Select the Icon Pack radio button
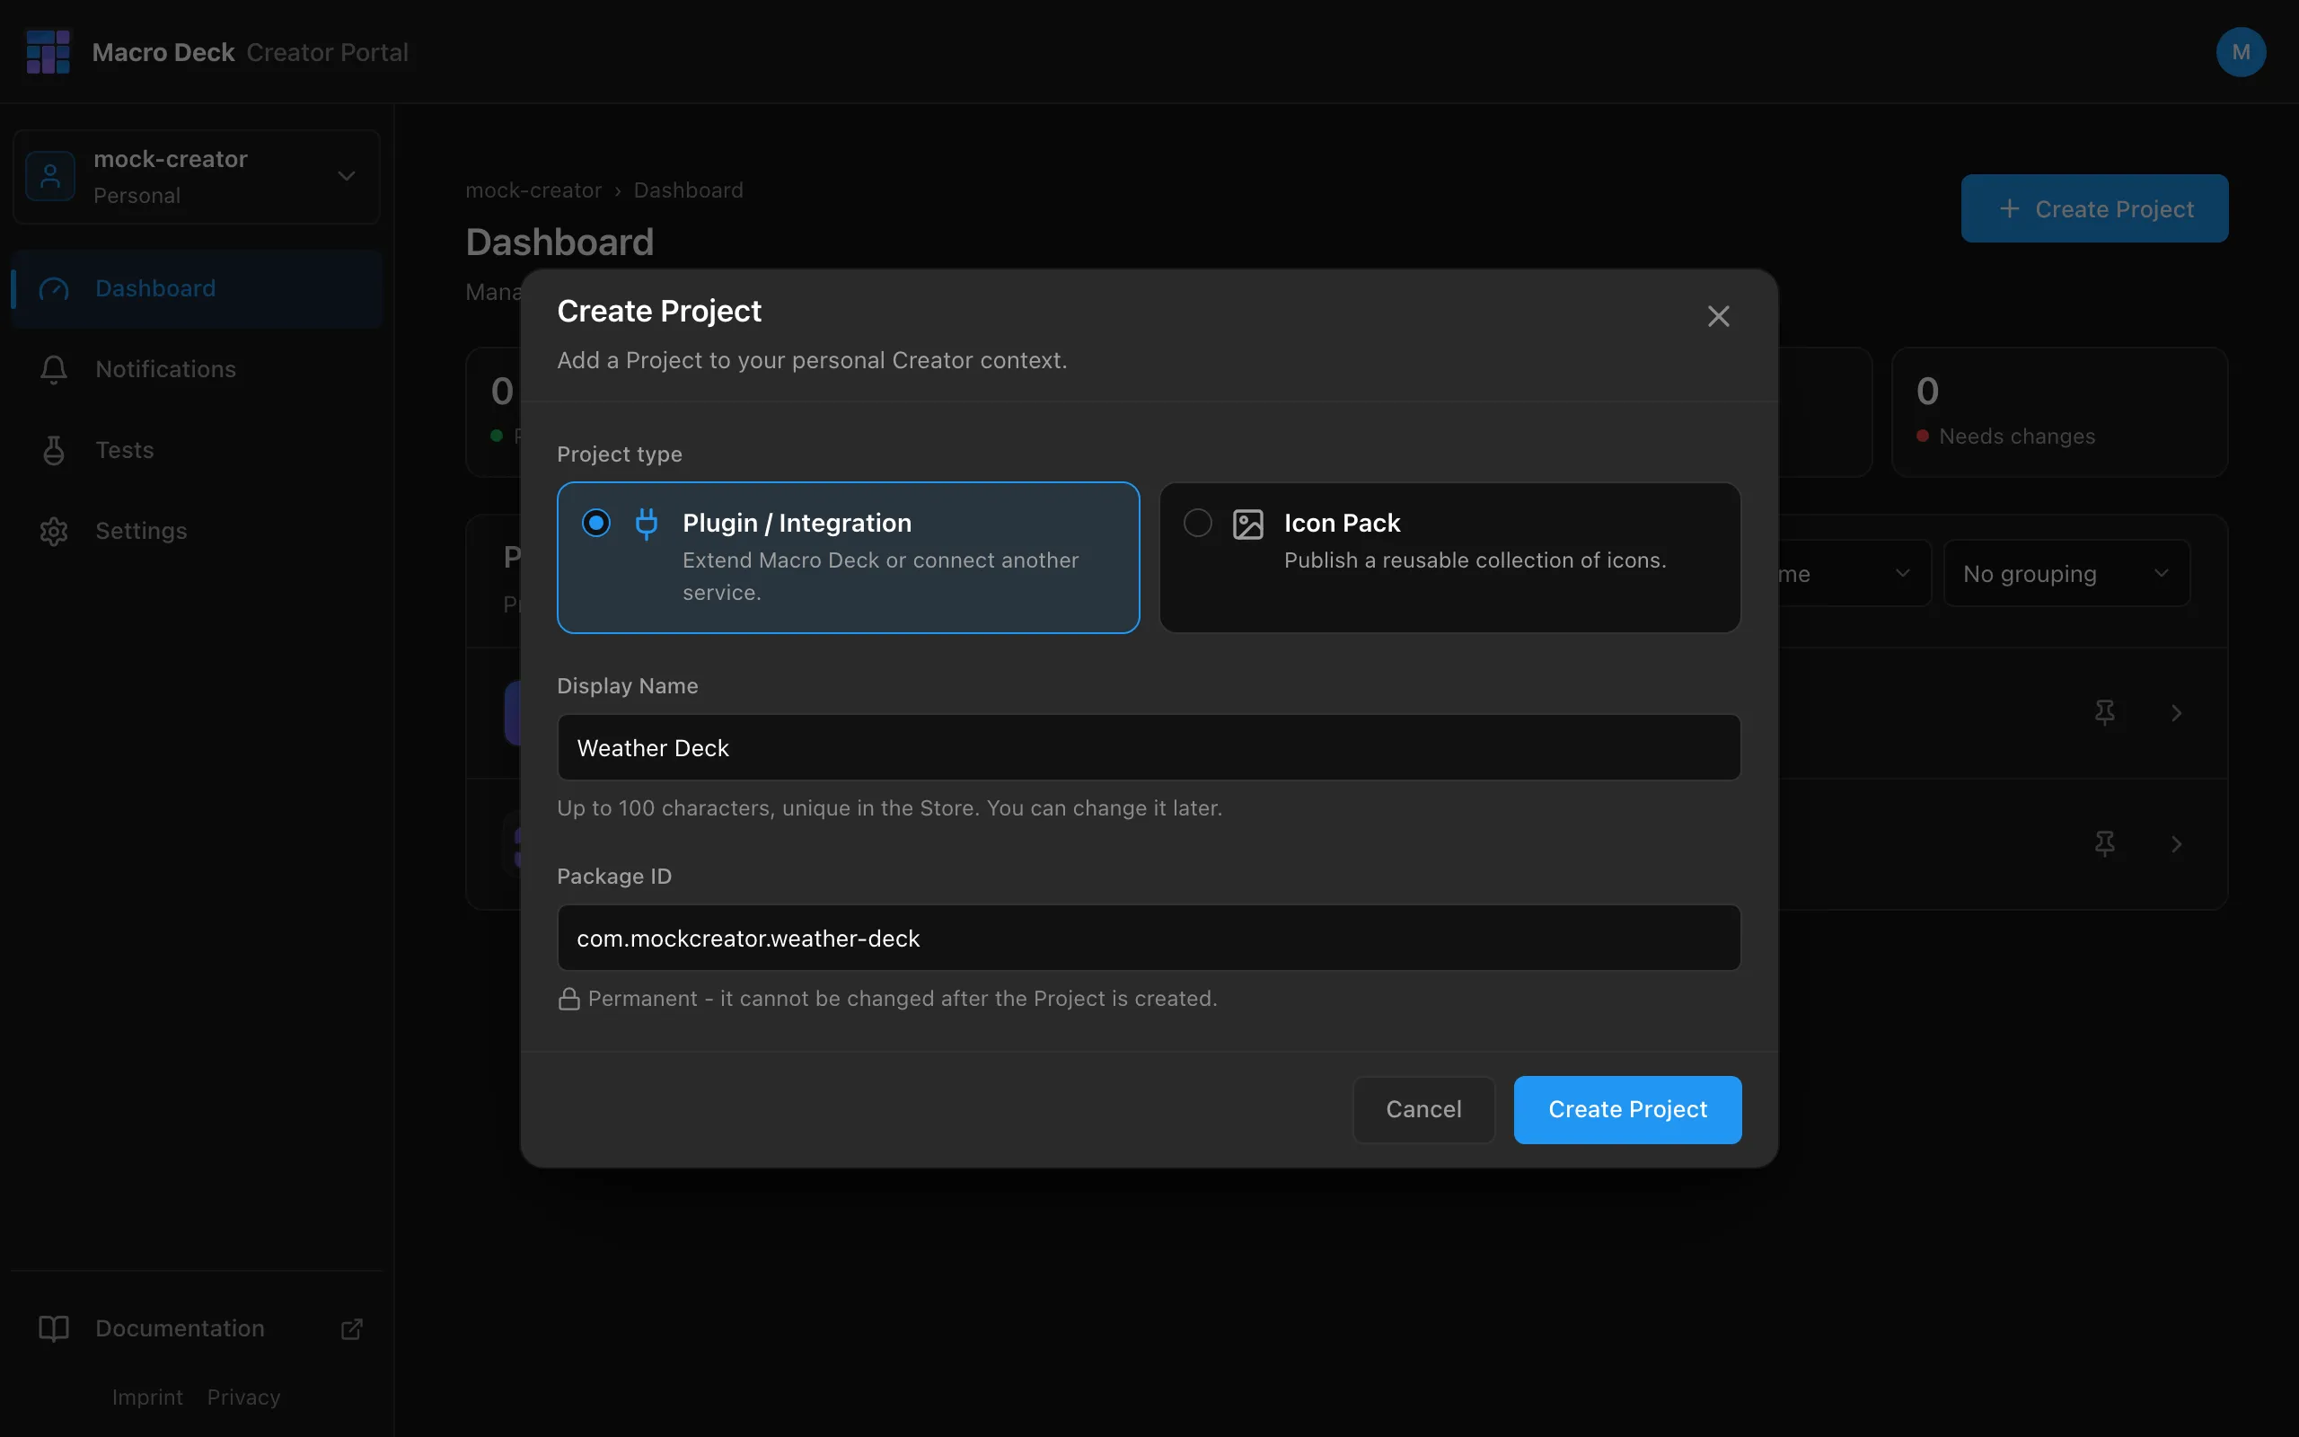The height and width of the screenshot is (1437, 2299). (1197, 523)
